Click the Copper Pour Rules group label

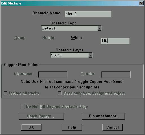pyautogui.click(x=21, y=65)
